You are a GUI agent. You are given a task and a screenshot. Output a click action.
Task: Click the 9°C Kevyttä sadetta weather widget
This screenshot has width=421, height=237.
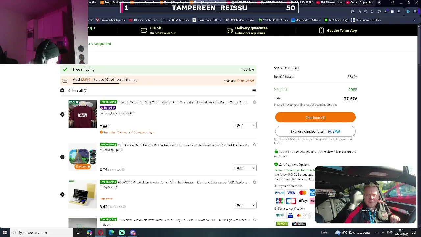tap(352, 233)
